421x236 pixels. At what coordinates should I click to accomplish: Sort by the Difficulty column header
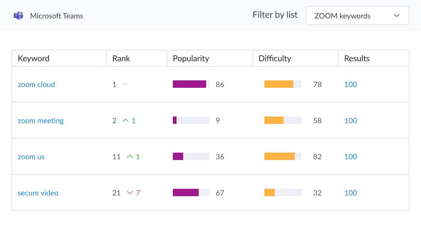[x=275, y=59]
